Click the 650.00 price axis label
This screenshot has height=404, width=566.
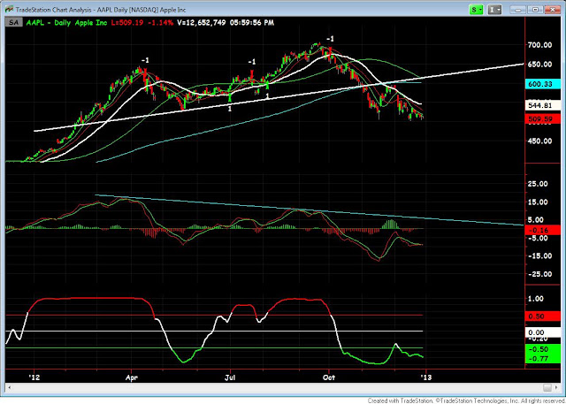(x=540, y=65)
